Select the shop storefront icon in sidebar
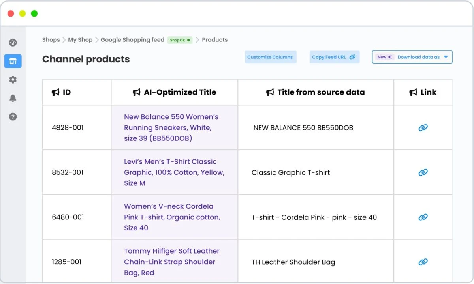This screenshot has width=474, height=284. (13, 61)
